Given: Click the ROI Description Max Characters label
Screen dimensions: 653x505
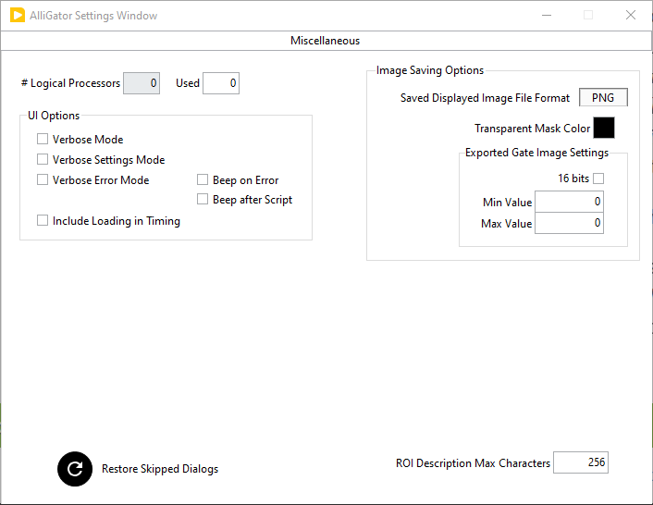Looking at the screenshot, I should coord(473,463).
